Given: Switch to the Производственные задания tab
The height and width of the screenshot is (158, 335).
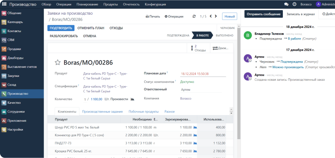Looking at the screenshot, I should (x=102, y=112).
